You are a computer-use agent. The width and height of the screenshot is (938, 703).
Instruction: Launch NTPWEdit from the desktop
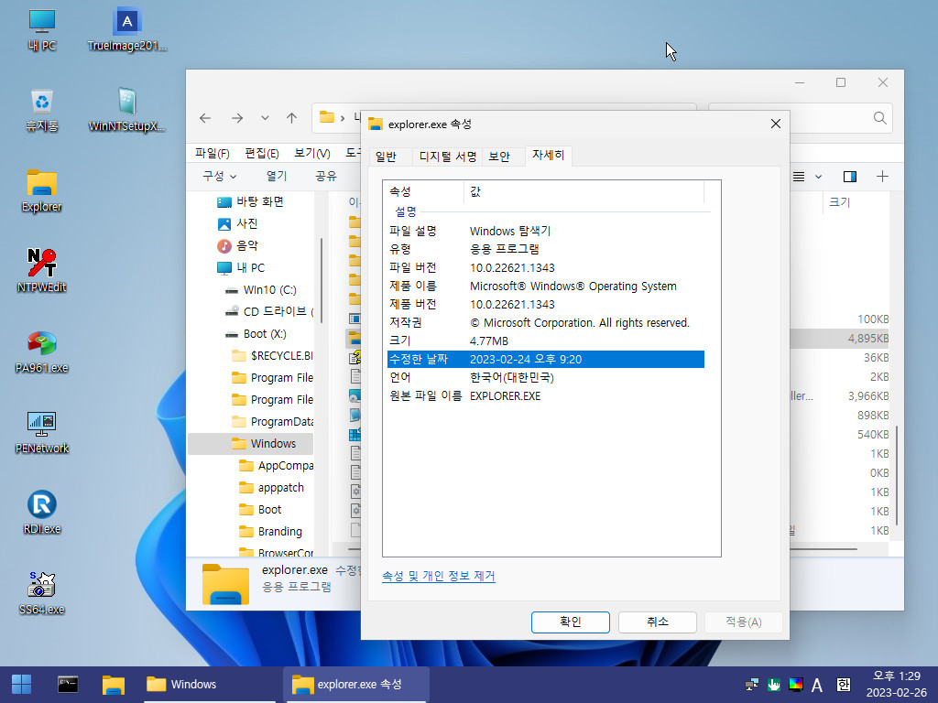pos(42,271)
